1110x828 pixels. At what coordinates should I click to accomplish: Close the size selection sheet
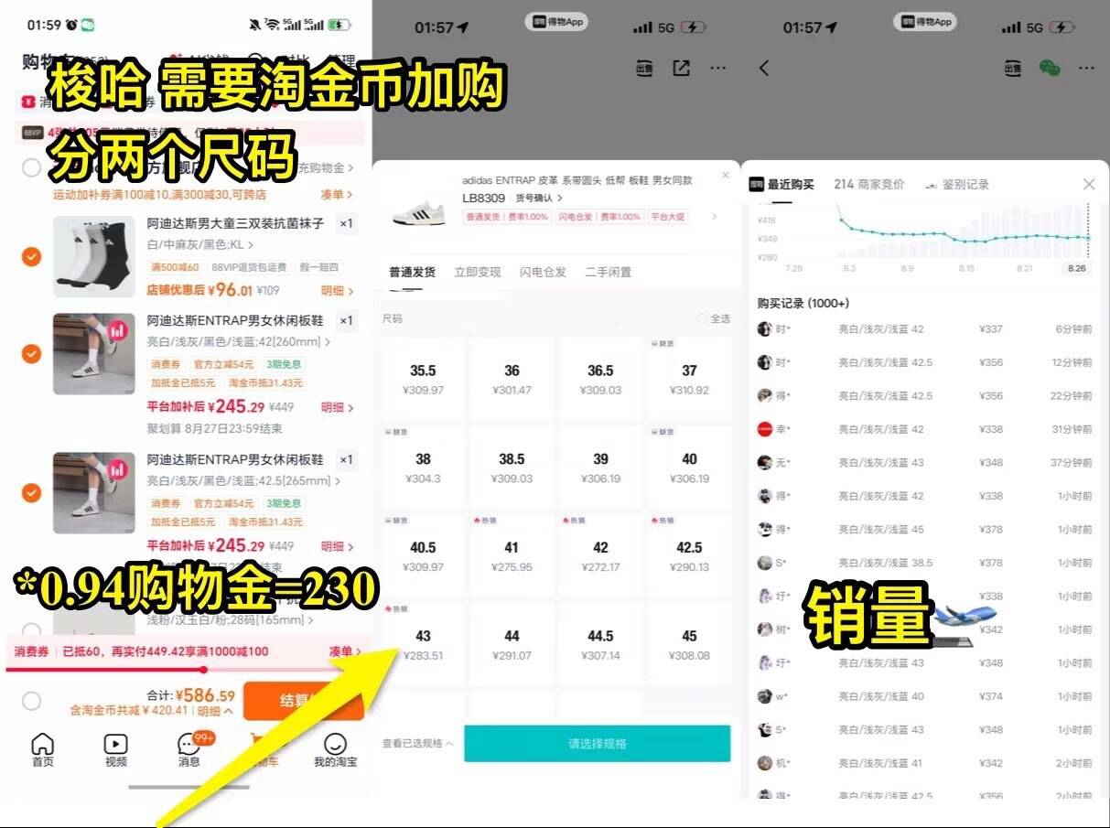pyautogui.click(x=726, y=175)
